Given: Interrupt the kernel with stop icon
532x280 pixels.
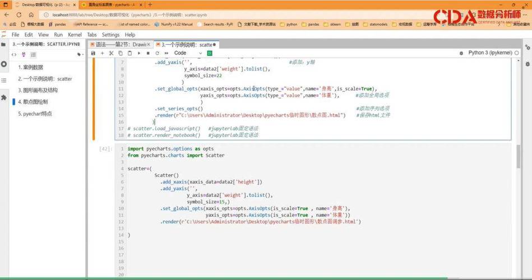Looking at the screenshot, I should point(148,53).
